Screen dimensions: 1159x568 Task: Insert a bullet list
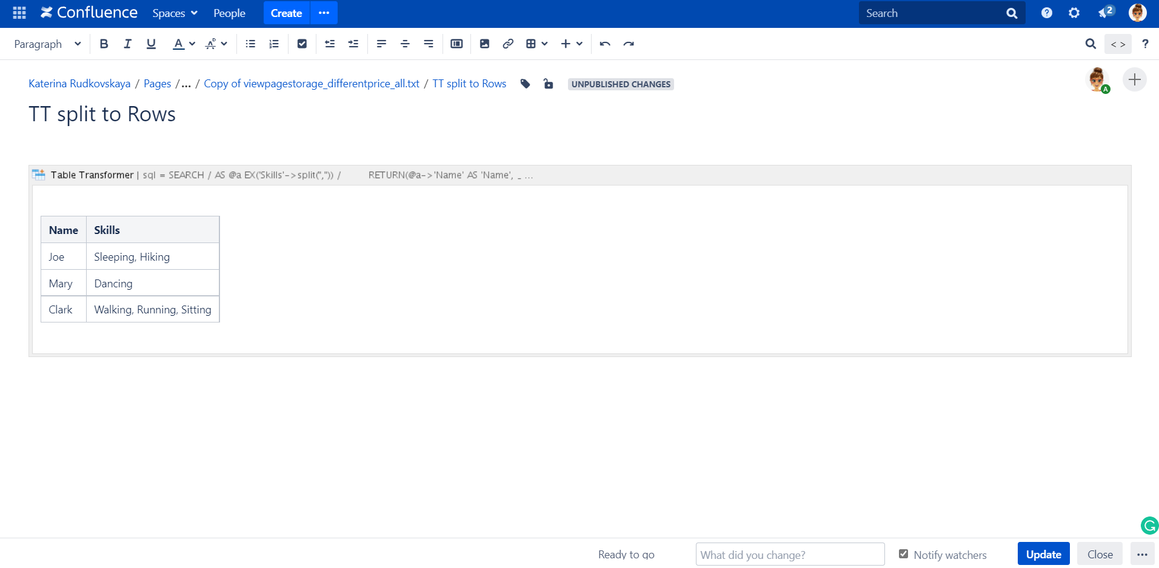click(250, 44)
